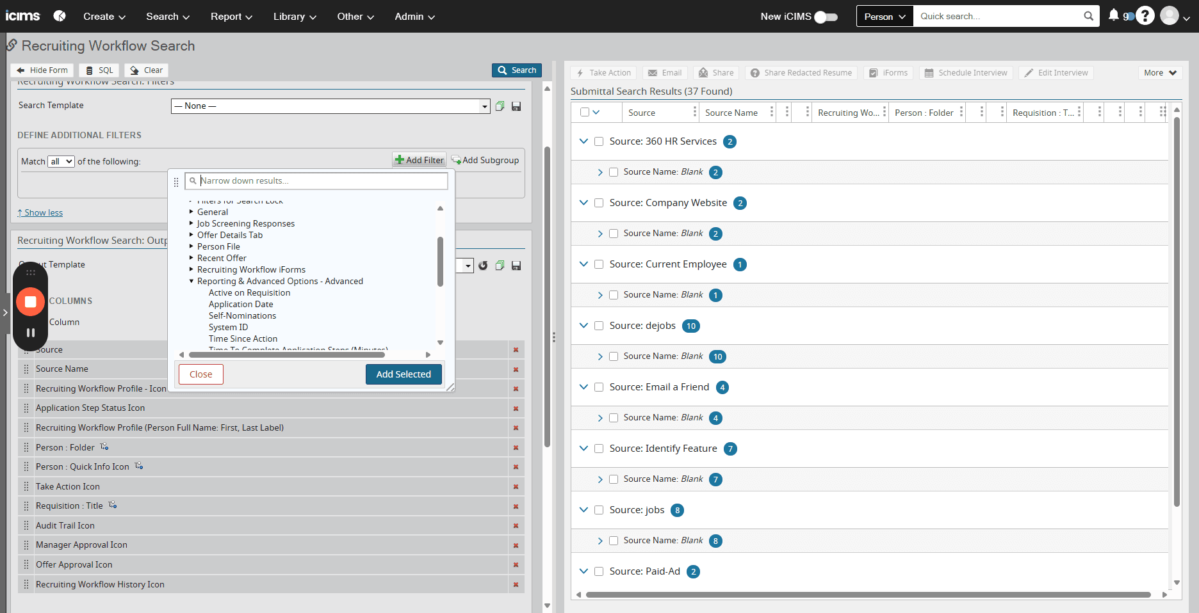This screenshot has width=1199, height=613.
Task: Check the Source: Identify Feature group
Action: [599, 449]
